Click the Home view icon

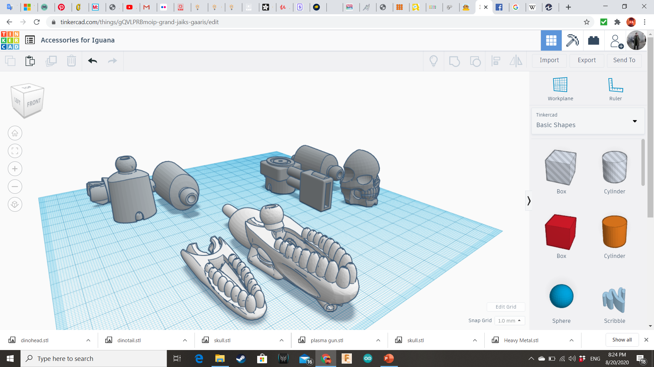[15, 133]
